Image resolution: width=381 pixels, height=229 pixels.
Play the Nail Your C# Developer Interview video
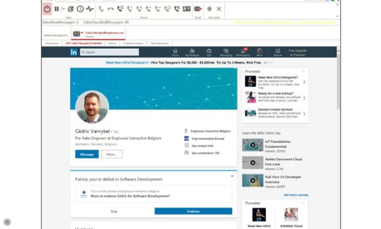tap(253, 180)
